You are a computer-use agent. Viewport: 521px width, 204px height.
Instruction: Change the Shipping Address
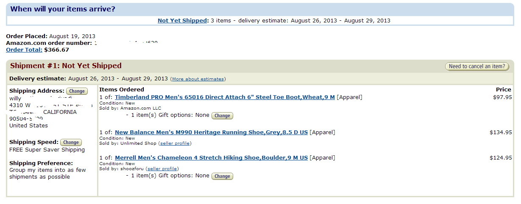click(77, 91)
